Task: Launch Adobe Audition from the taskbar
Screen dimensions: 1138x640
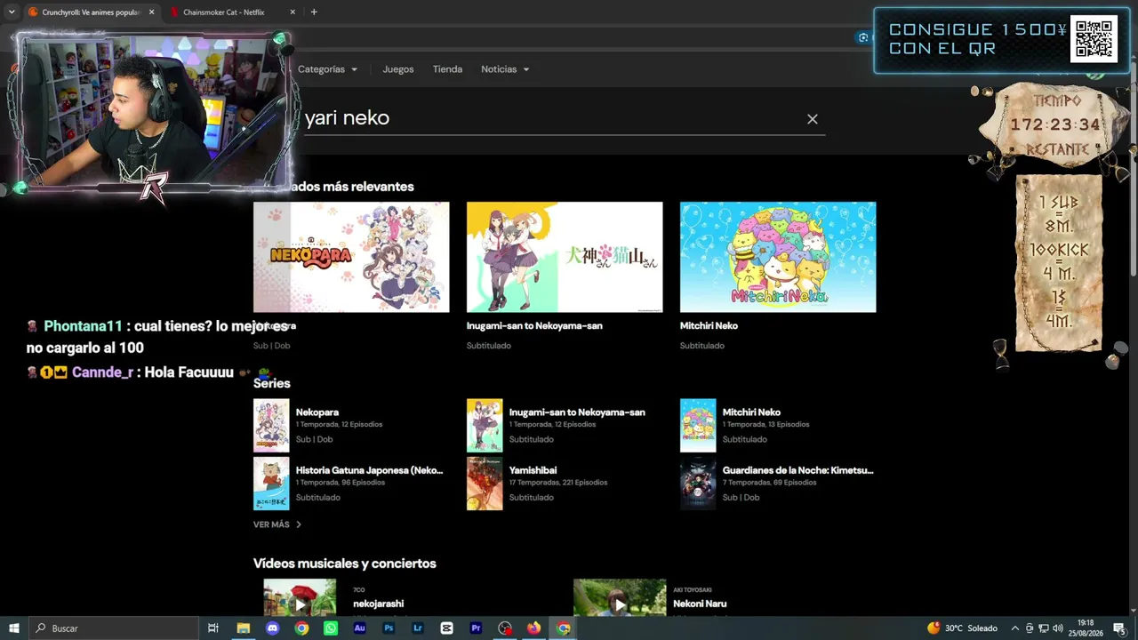Action: (360, 628)
